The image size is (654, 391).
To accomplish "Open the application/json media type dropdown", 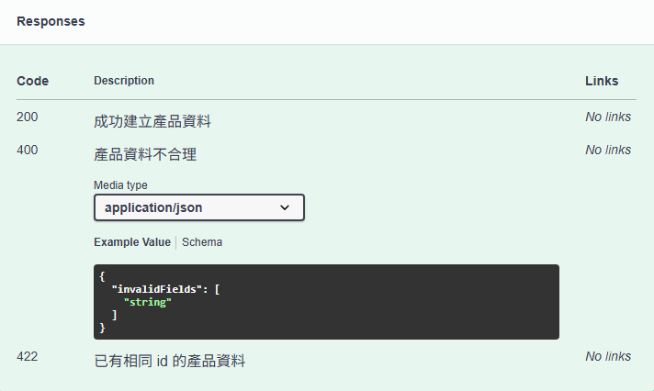I will (x=199, y=207).
